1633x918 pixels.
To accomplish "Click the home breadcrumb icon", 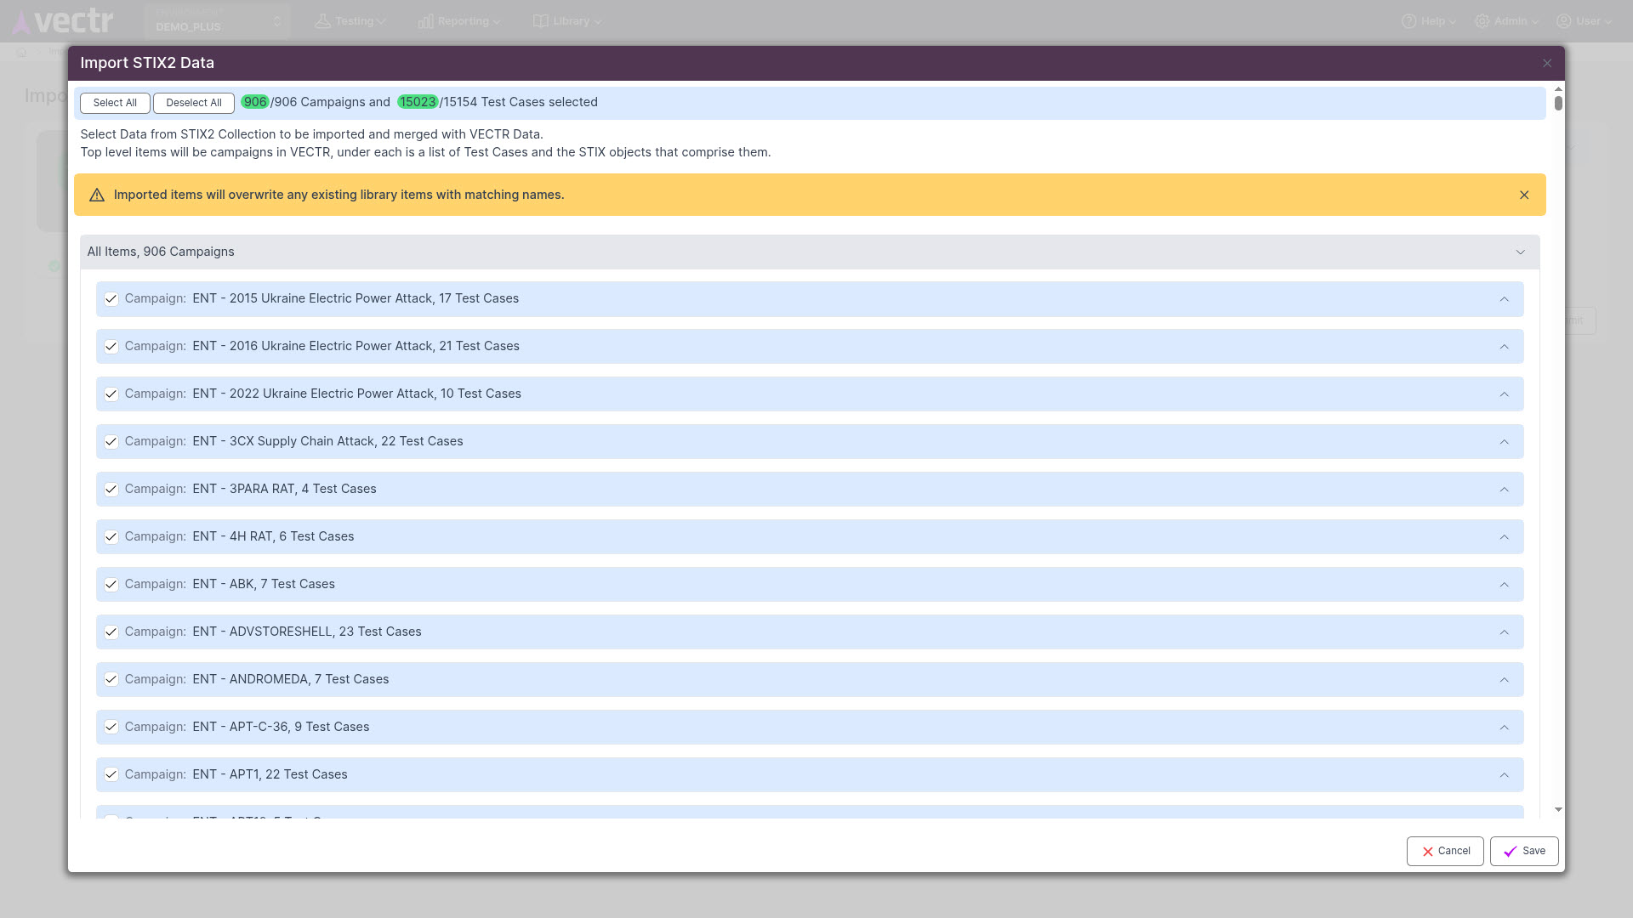I will click(21, 53).
